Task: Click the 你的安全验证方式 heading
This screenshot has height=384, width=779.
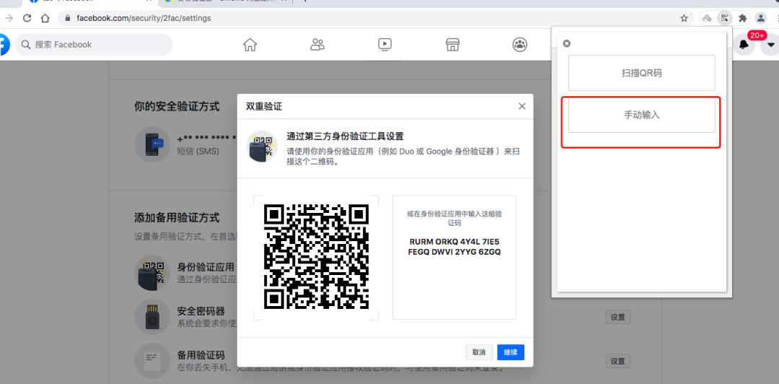Action: click(177, 106)
